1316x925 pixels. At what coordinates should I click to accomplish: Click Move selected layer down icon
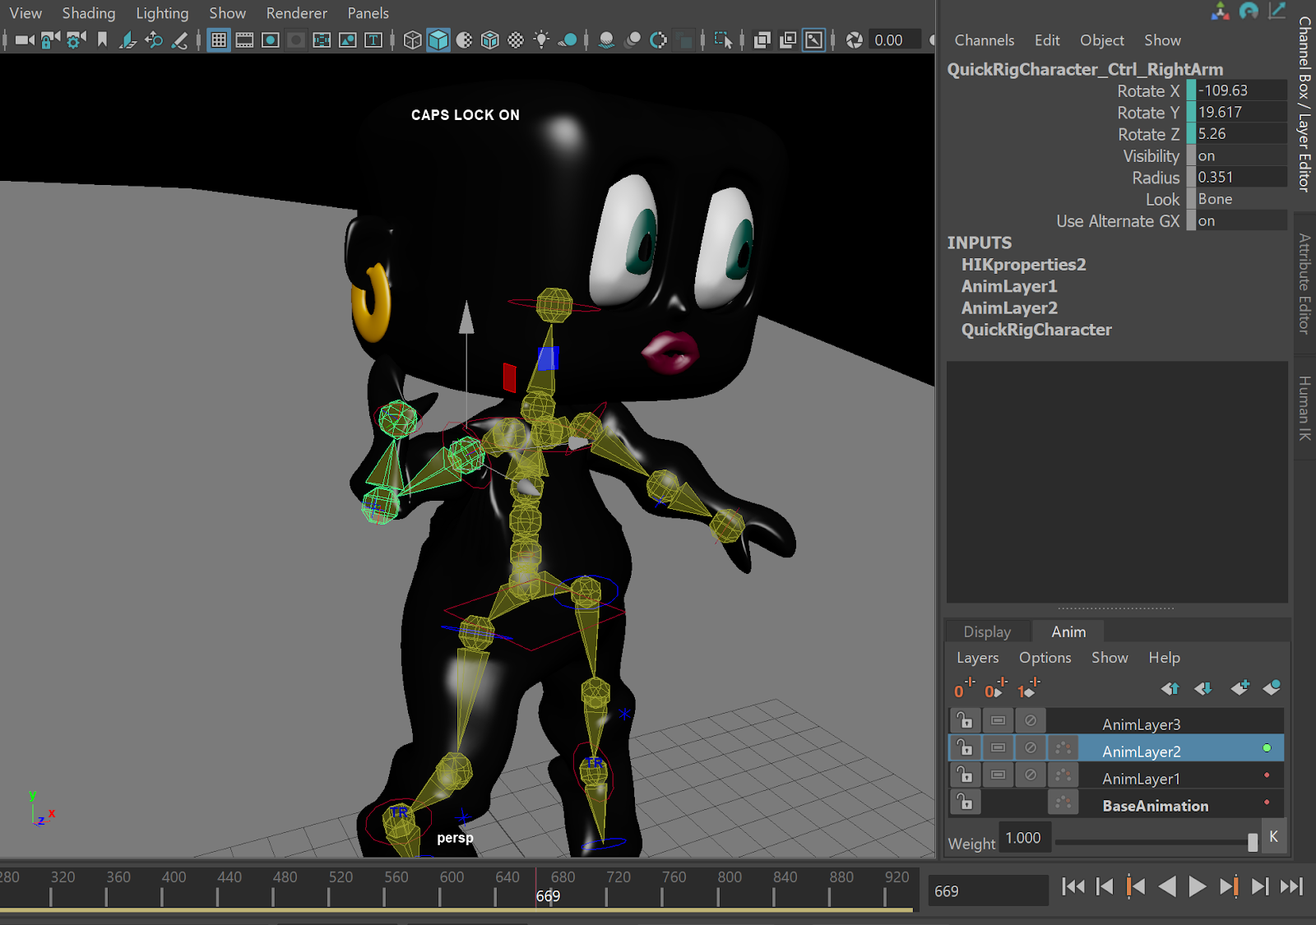point(1202,688)
